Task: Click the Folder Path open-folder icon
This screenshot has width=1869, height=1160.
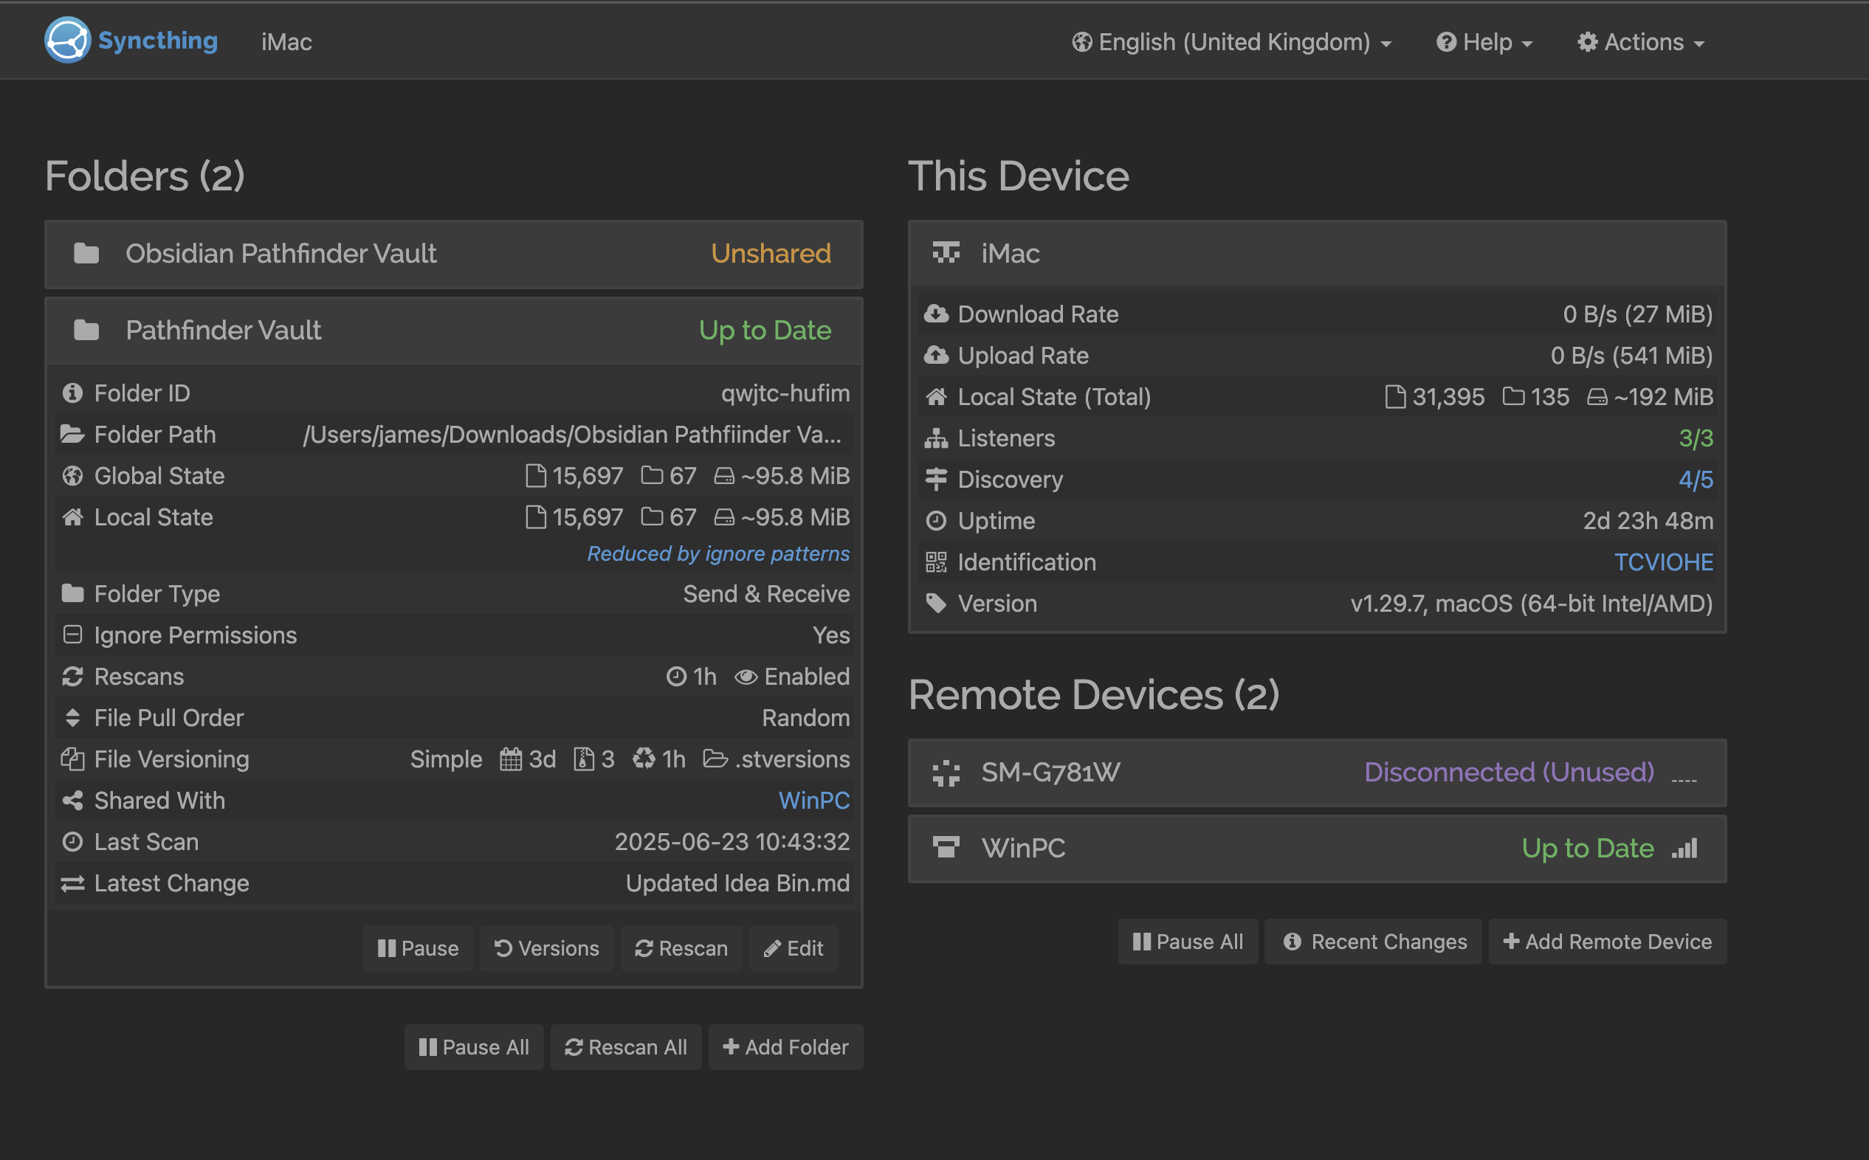Action: (x=72, y=435)
